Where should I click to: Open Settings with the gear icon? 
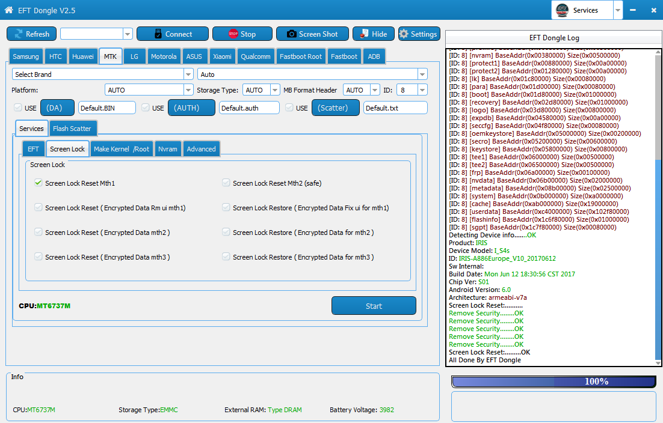pyautogui.click(x=419, y=34)
